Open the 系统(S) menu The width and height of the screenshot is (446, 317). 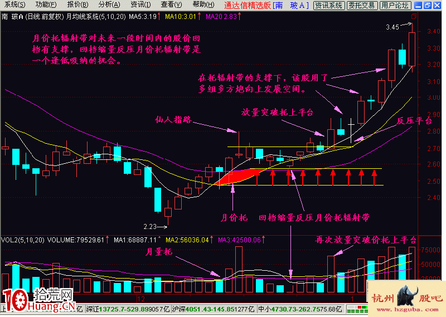coord(14,4)
